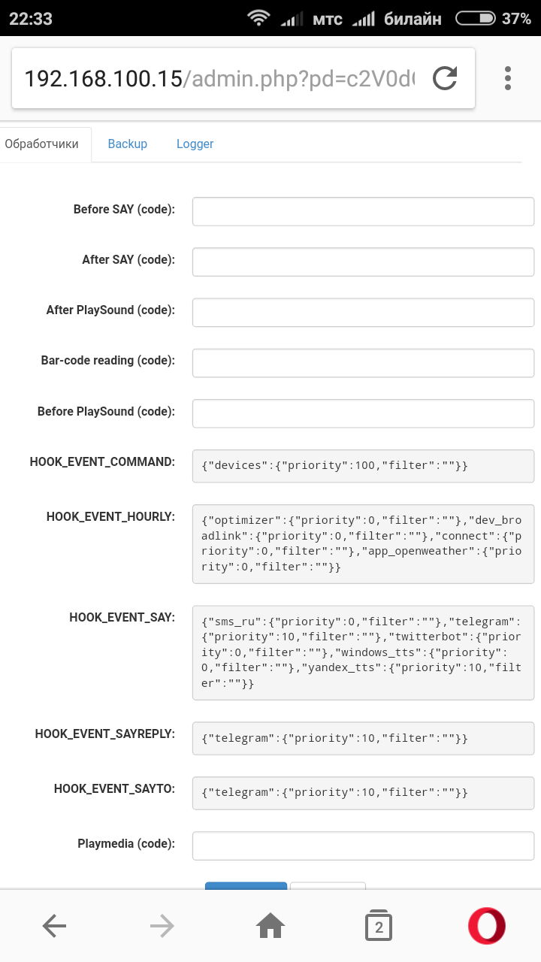Open the tab switcher showing 2 tabs

[378, 925]
